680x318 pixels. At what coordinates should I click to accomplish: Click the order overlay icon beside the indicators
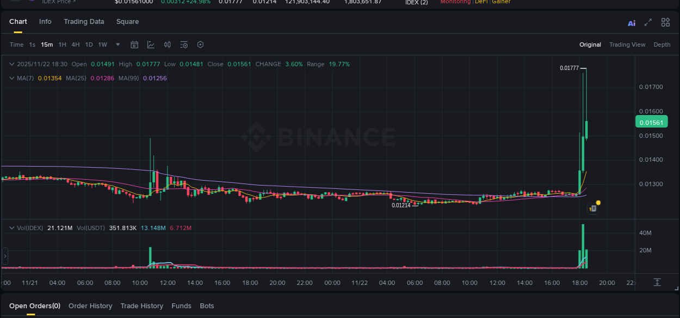point(167,44)
